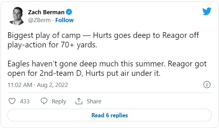Open Zach Berman's profile photo
219x128 pixels.
pyautogui.click(x=17, y=16)
